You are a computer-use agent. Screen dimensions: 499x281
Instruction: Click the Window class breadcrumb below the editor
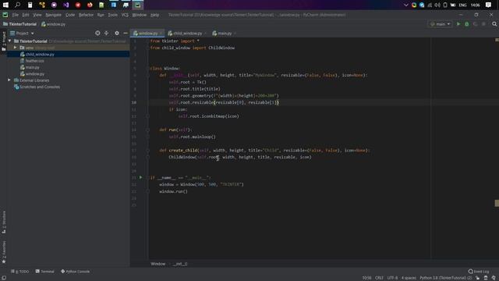pos(157,264)
